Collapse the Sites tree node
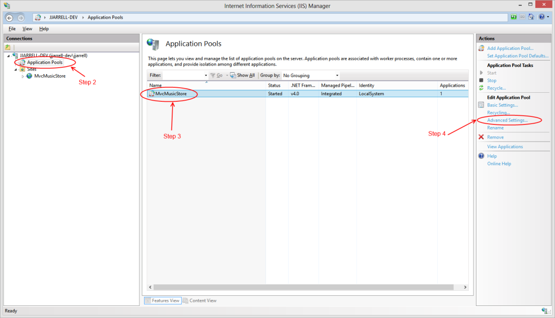Image resolution: width=555 pixels, height=318 pixels. click(x=16, y=70)
